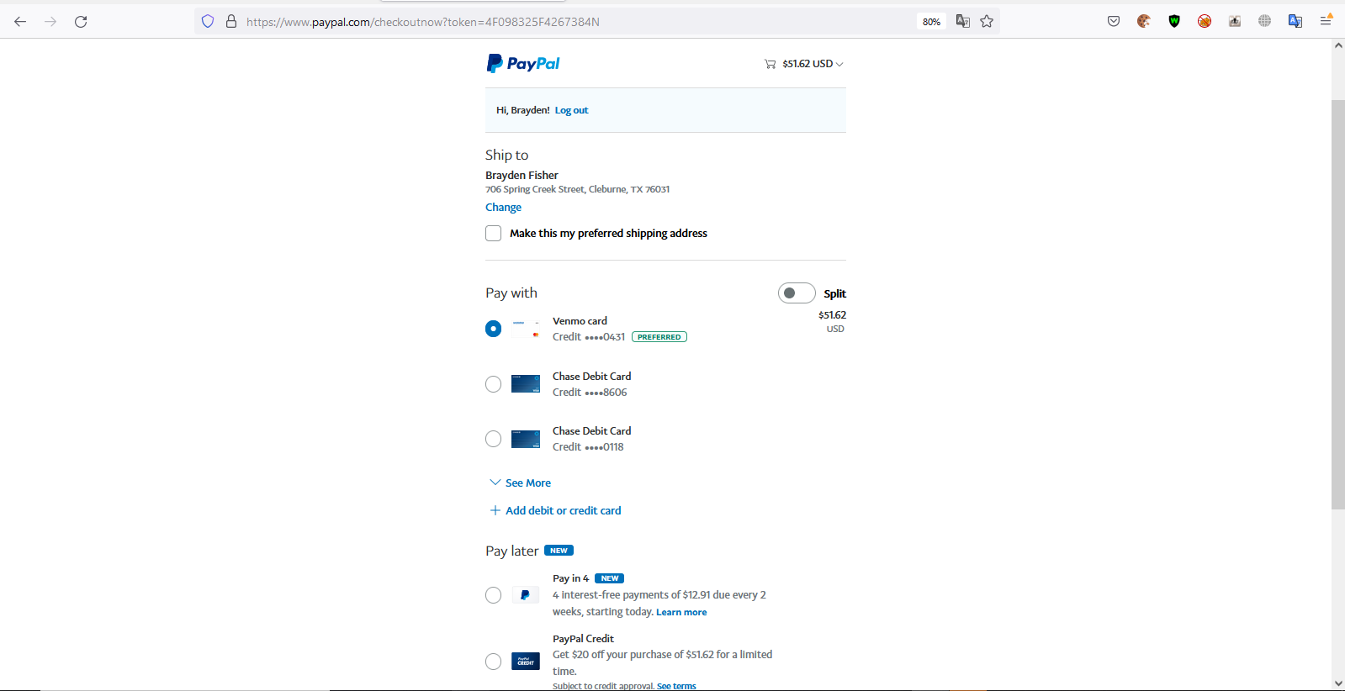Image resolution: width=1345 pixels, height=691 pixels.
Task: Translate page using the address bar translate icon
Action: coord(963,22)
